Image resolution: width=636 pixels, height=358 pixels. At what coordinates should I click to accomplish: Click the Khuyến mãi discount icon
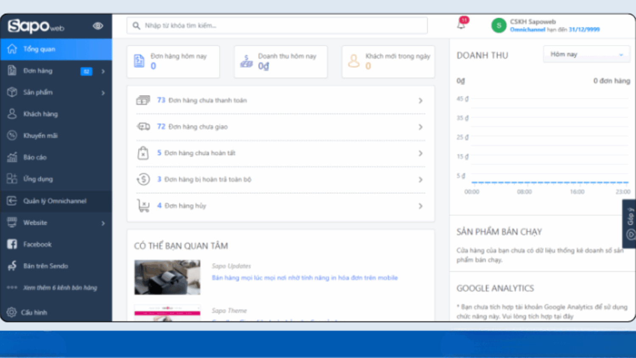(x=12, y=136)
